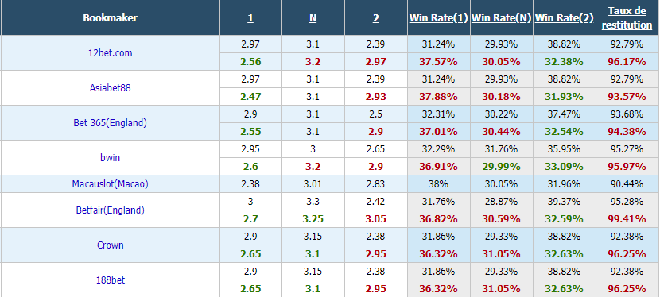Sort by Win Rate(1) header
The height and width of the screenshot is (297, 660).
coord(439,18)
